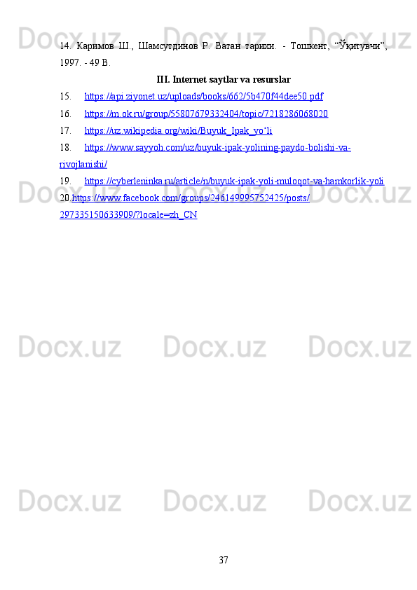Click list number 19

65,181
